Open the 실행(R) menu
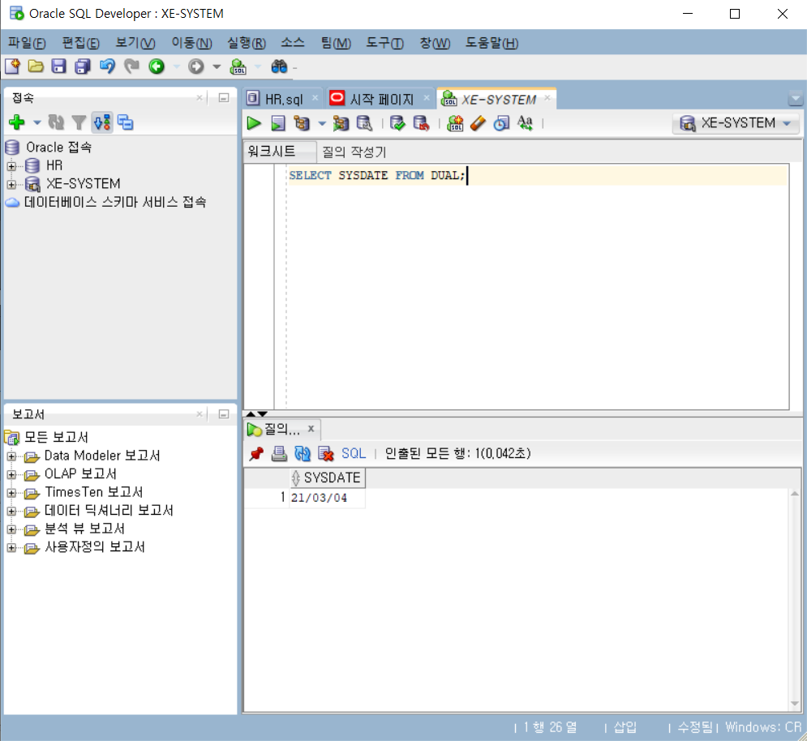This screenshot has height=741, width=807. tap(247, 43)
